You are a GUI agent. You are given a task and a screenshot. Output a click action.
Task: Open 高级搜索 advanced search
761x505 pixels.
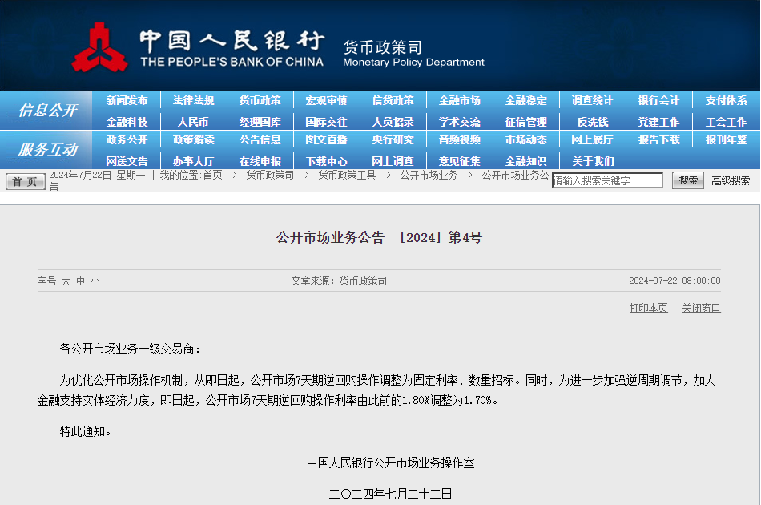click(731, 181)
